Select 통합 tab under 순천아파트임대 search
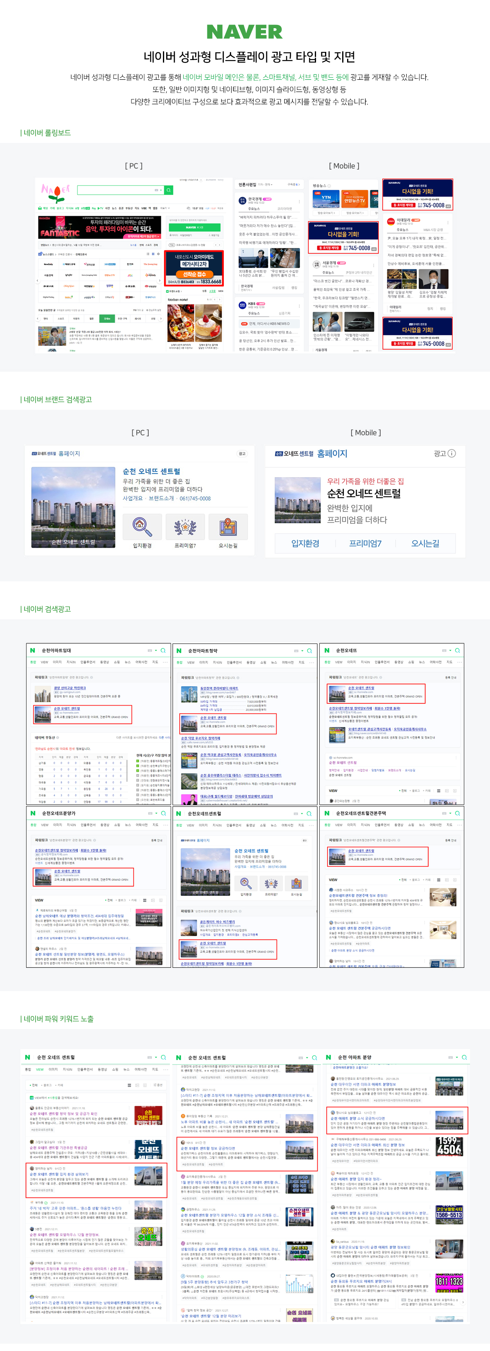Screen dimensions: 490x1351 pos(33,662)
